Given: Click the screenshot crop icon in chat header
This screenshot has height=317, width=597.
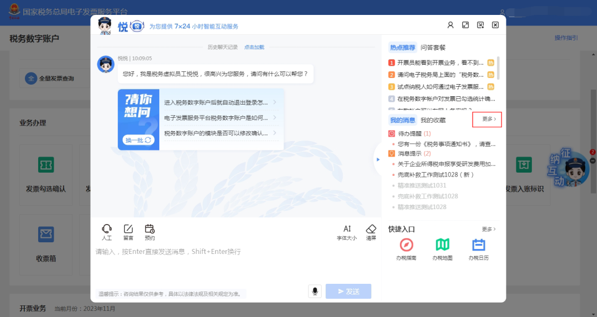Looking at the screenshot, I should pos(480,25).
